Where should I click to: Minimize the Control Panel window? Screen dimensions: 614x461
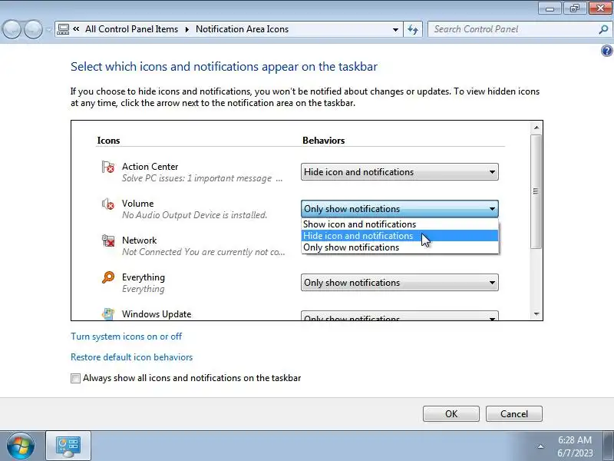tap(550, 8)
